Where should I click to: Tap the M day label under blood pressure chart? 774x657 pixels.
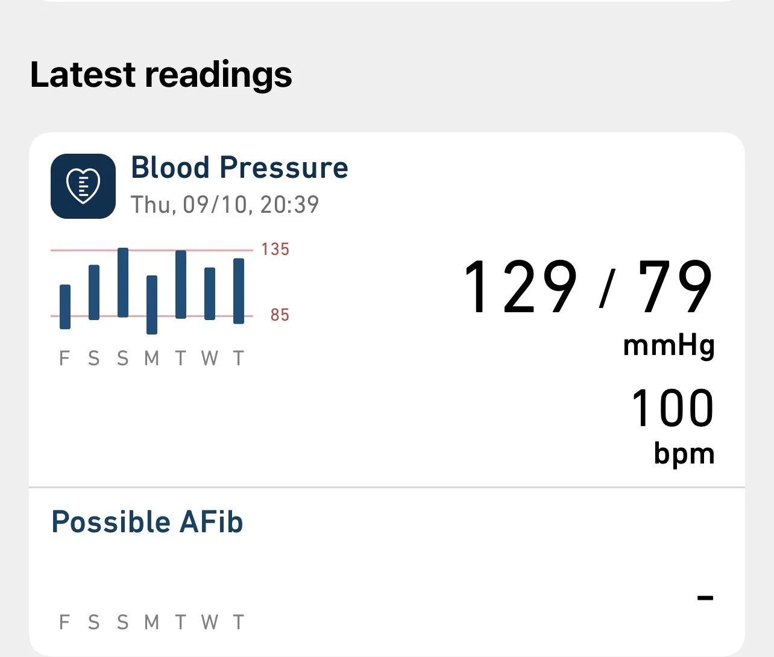[x=152, y=359]
